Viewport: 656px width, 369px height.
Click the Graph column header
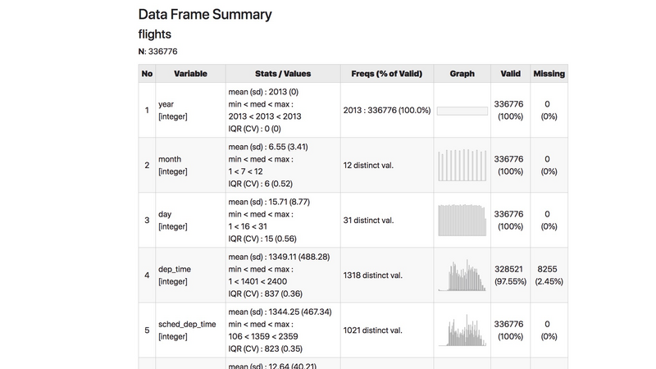(462, 74)
